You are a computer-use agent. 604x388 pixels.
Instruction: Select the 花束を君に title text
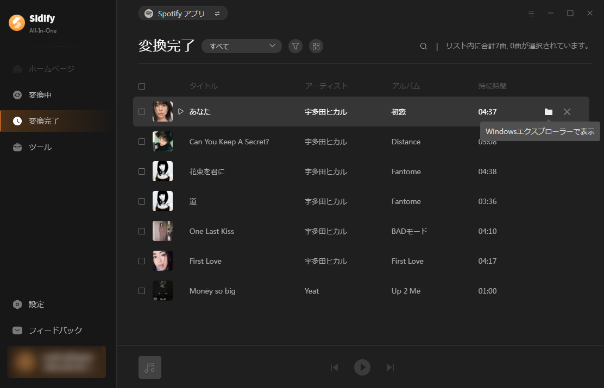coord(207,171)
